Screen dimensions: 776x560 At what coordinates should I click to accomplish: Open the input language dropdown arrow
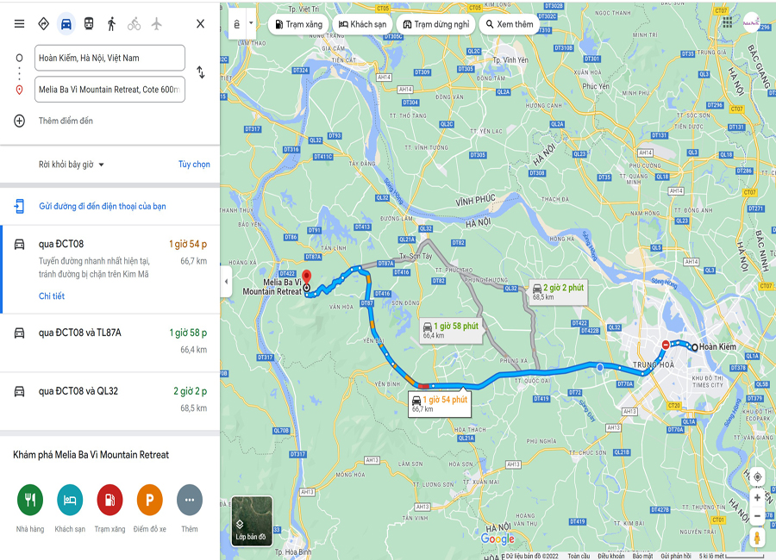[251, 23]
